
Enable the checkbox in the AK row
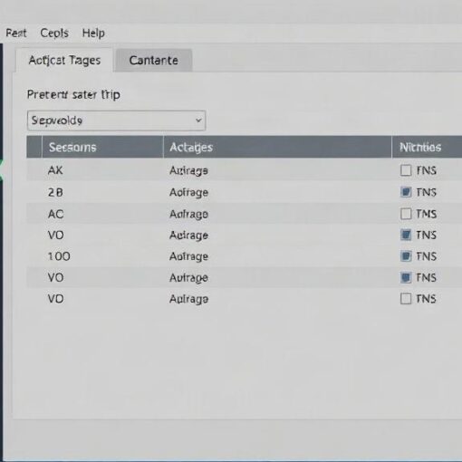[406, 170]
